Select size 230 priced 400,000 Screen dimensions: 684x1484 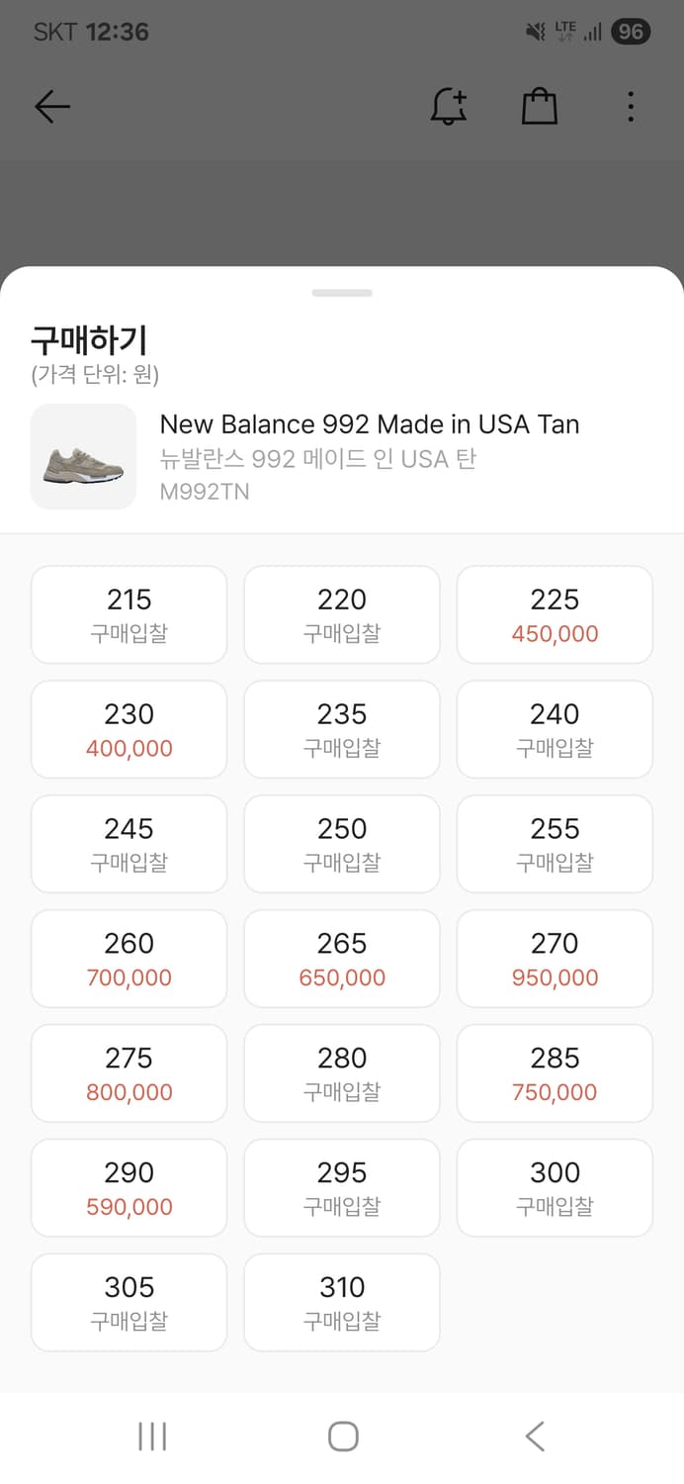pos(129,729)
